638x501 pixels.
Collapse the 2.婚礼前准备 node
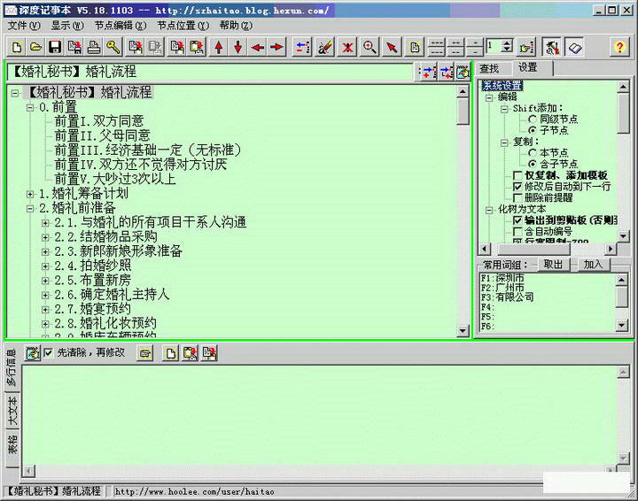click(x=30, y=209)
